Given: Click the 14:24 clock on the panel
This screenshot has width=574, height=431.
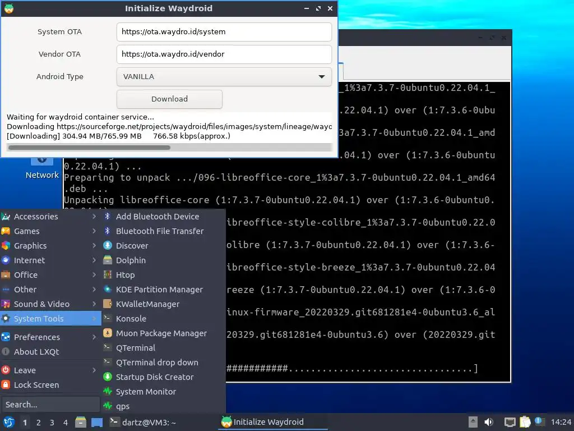Looking at the screenshot, I should [561, 422].
